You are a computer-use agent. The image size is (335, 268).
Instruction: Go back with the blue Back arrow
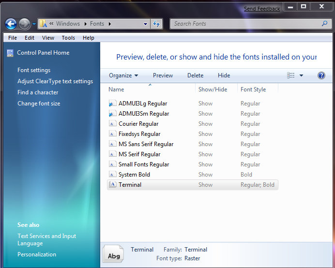(11, 24)
